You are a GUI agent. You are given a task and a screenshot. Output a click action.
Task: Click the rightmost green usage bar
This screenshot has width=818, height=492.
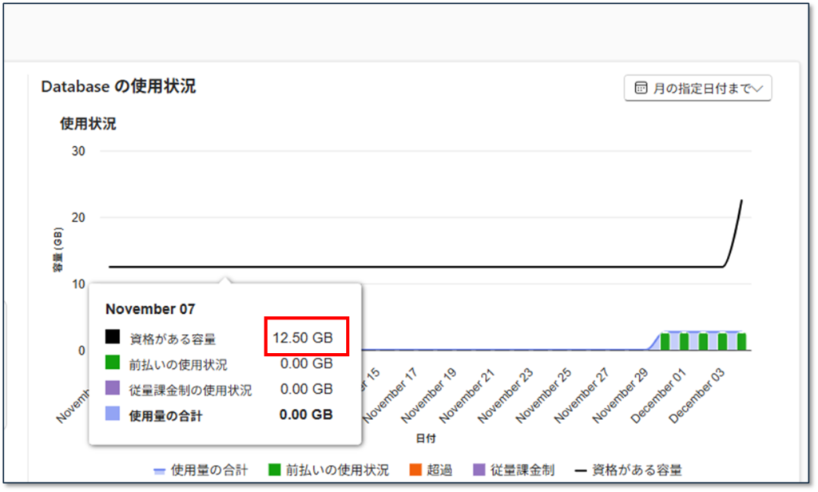pos(741,341)
